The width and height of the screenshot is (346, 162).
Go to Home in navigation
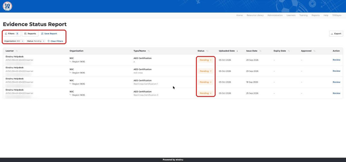coord(240,16)
